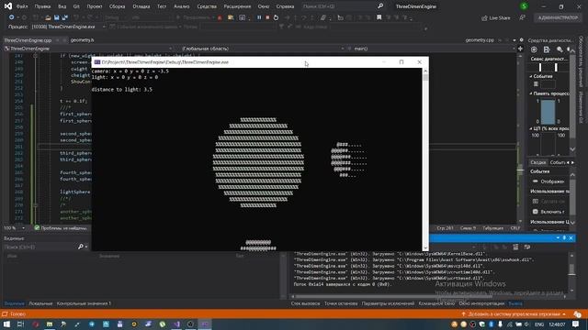
Task: Open the Вид menu
Action: [62, 6]
